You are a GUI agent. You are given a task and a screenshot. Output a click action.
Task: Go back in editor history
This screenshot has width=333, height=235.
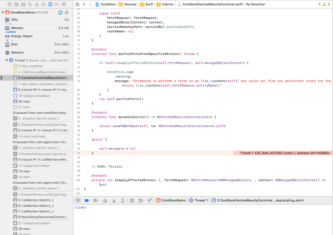[84, 4]
